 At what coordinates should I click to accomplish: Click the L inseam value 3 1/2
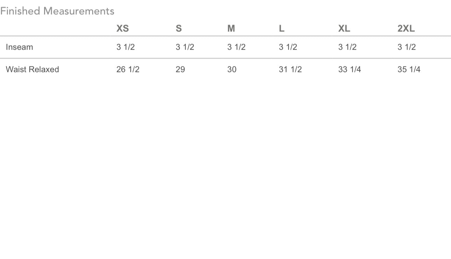288,47
